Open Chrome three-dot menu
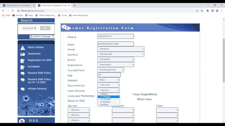225x126 pixels. click(x=222, y=11)
